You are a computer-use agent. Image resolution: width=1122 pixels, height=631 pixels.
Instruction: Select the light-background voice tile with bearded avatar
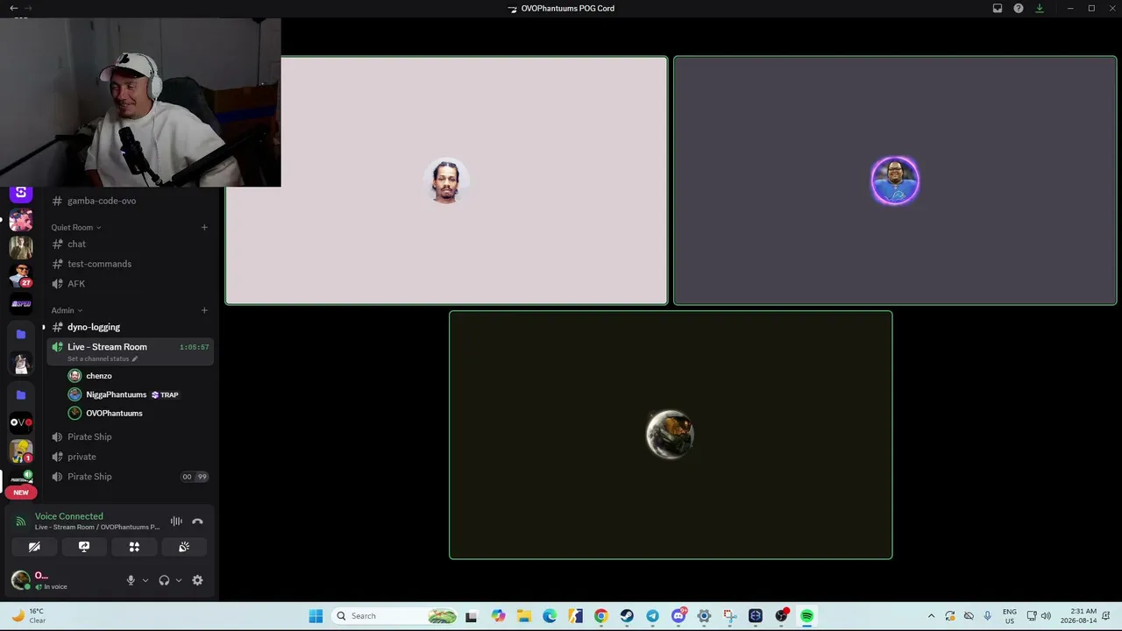[446, 181]
